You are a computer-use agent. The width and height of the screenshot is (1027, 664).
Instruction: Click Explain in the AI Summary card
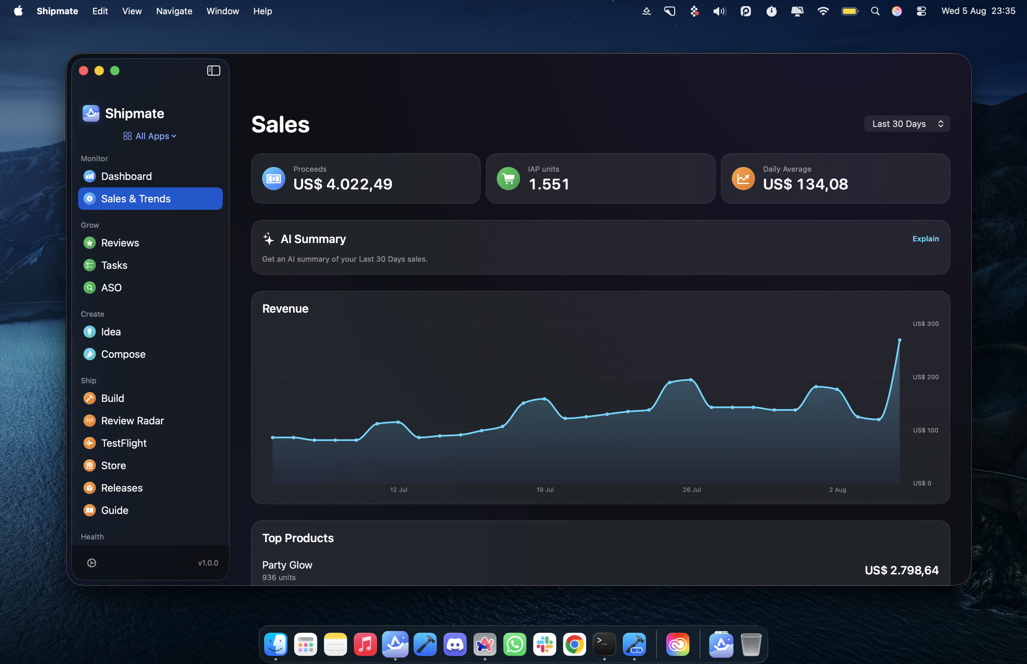(x=925, y=238)
